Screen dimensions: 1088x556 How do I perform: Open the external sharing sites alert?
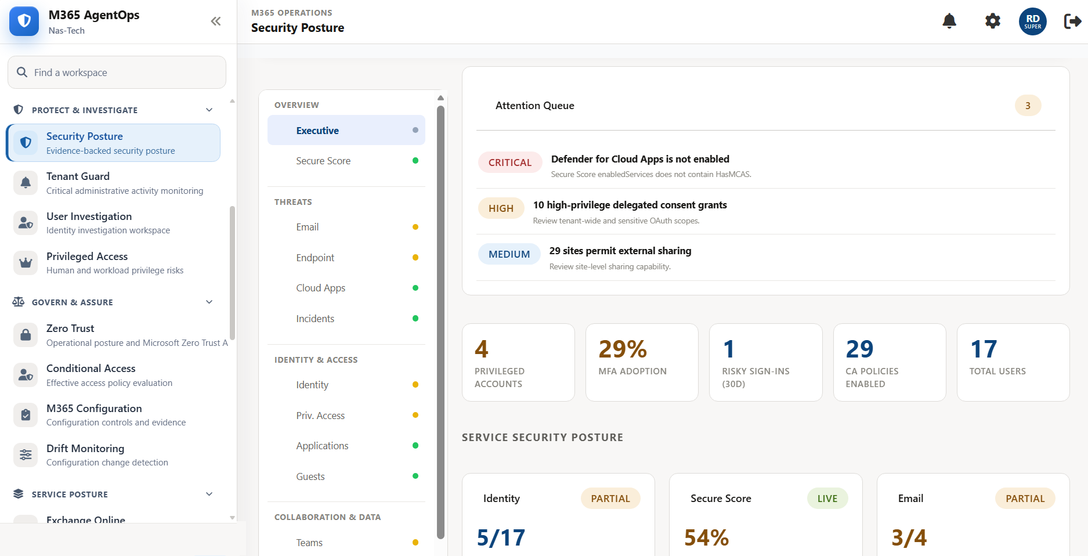(x=765, y=258)
